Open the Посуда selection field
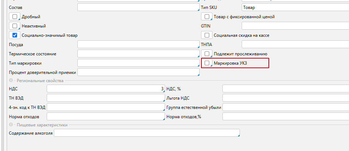This screenshot has width=349, height=151. pyautogui.click(x=138, y=45)
